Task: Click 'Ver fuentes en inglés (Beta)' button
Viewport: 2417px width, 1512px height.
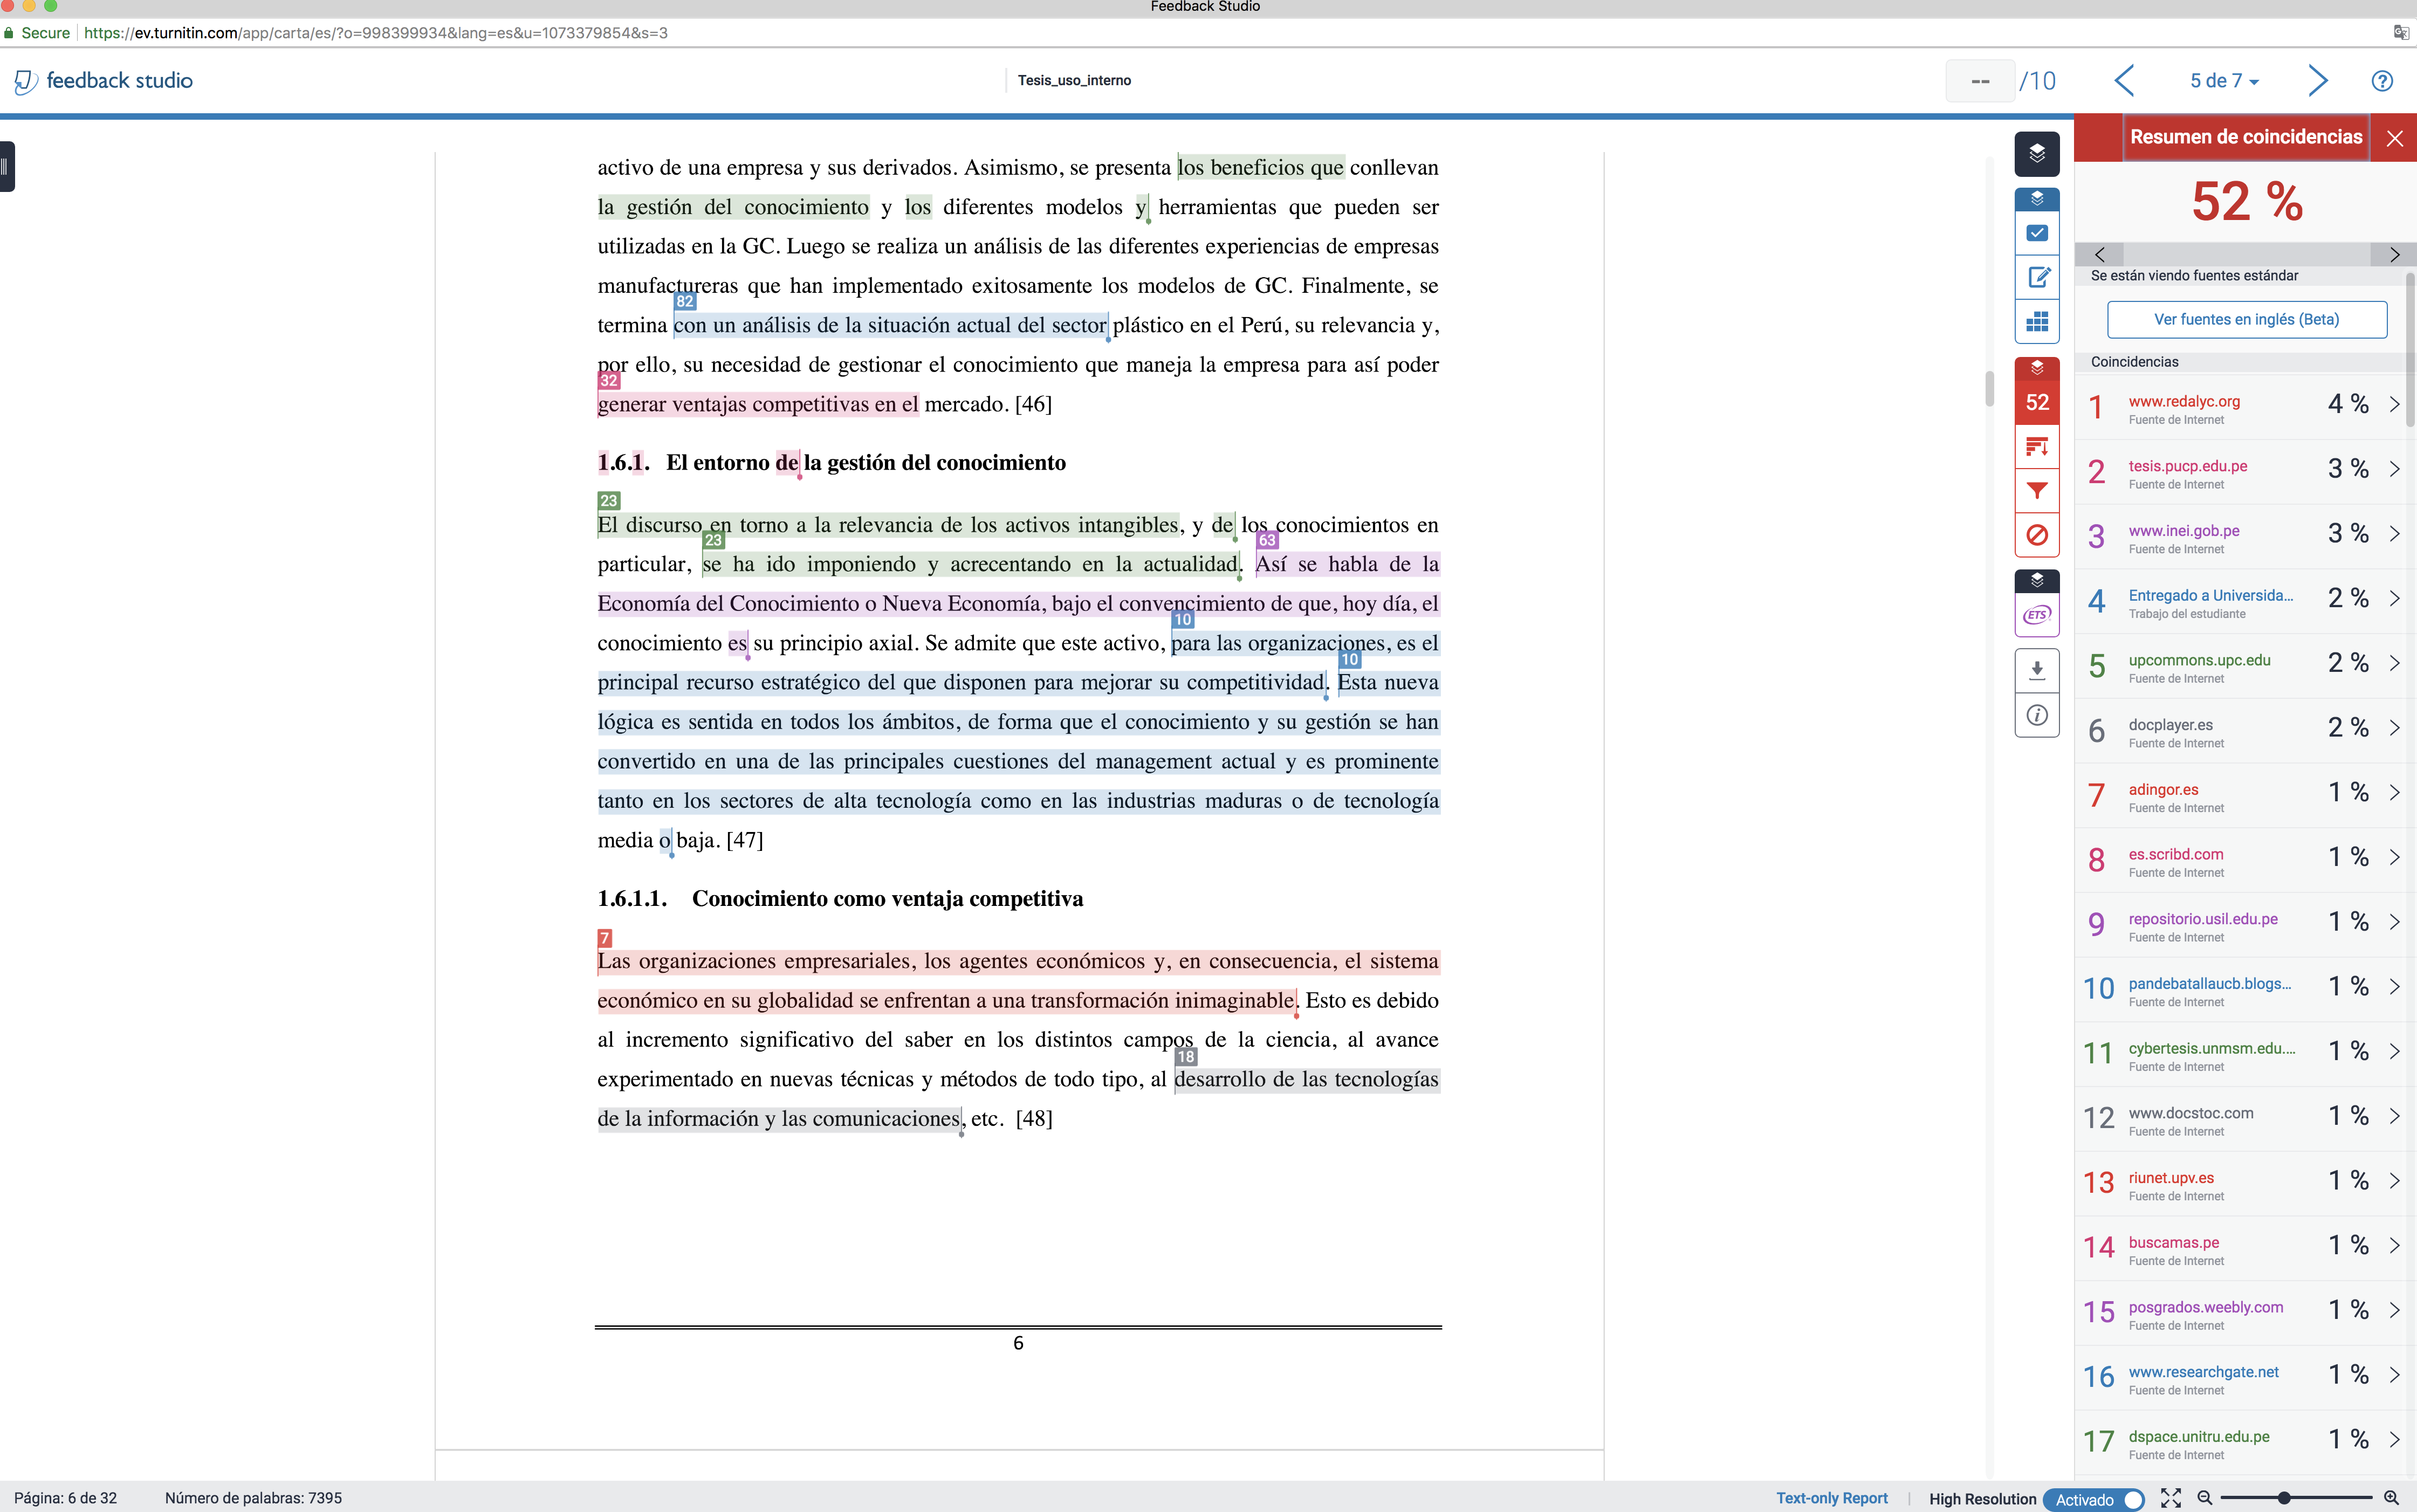Action: click(2246, 319)
